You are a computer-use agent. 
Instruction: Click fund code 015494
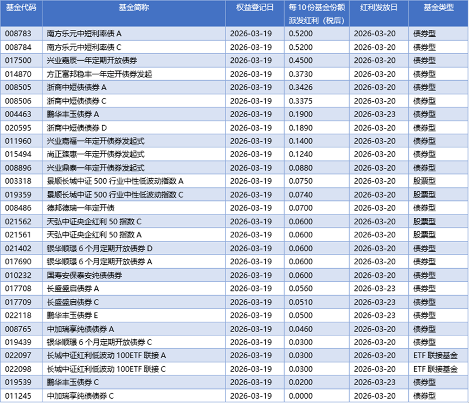click(x=18, y=154)
